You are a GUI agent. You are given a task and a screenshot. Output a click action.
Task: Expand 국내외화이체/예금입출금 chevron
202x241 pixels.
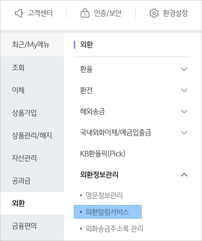point(184,132)
